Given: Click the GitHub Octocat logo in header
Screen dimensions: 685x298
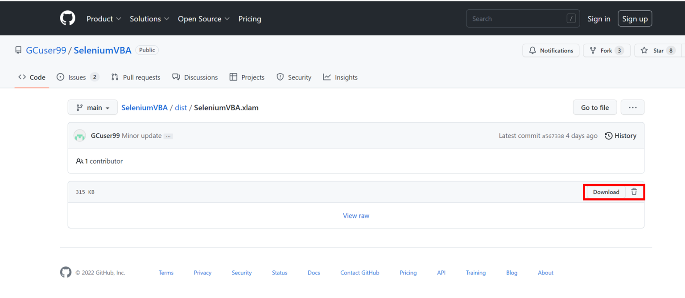Looking at the screenshot, I should click(x=68, y=18).
